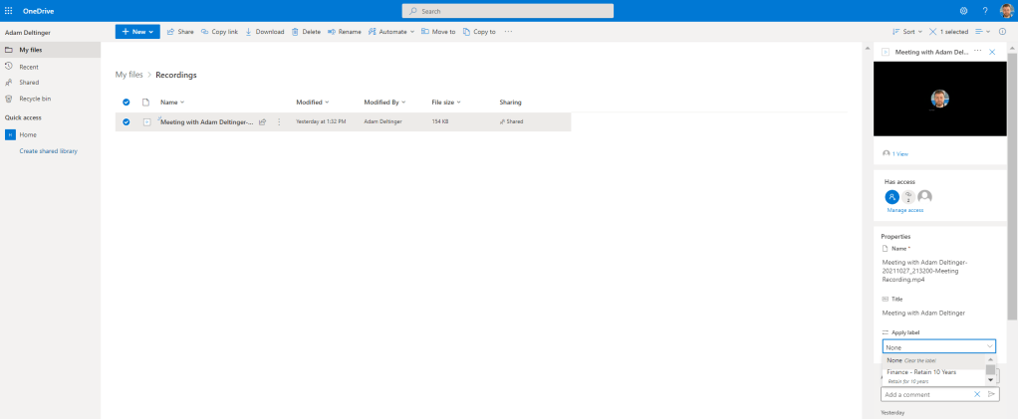The width and height of the screenshot is (1018, 419).
Task: Uncheck the Meeting with Adam Deltinger file
Action: point(127,121)
